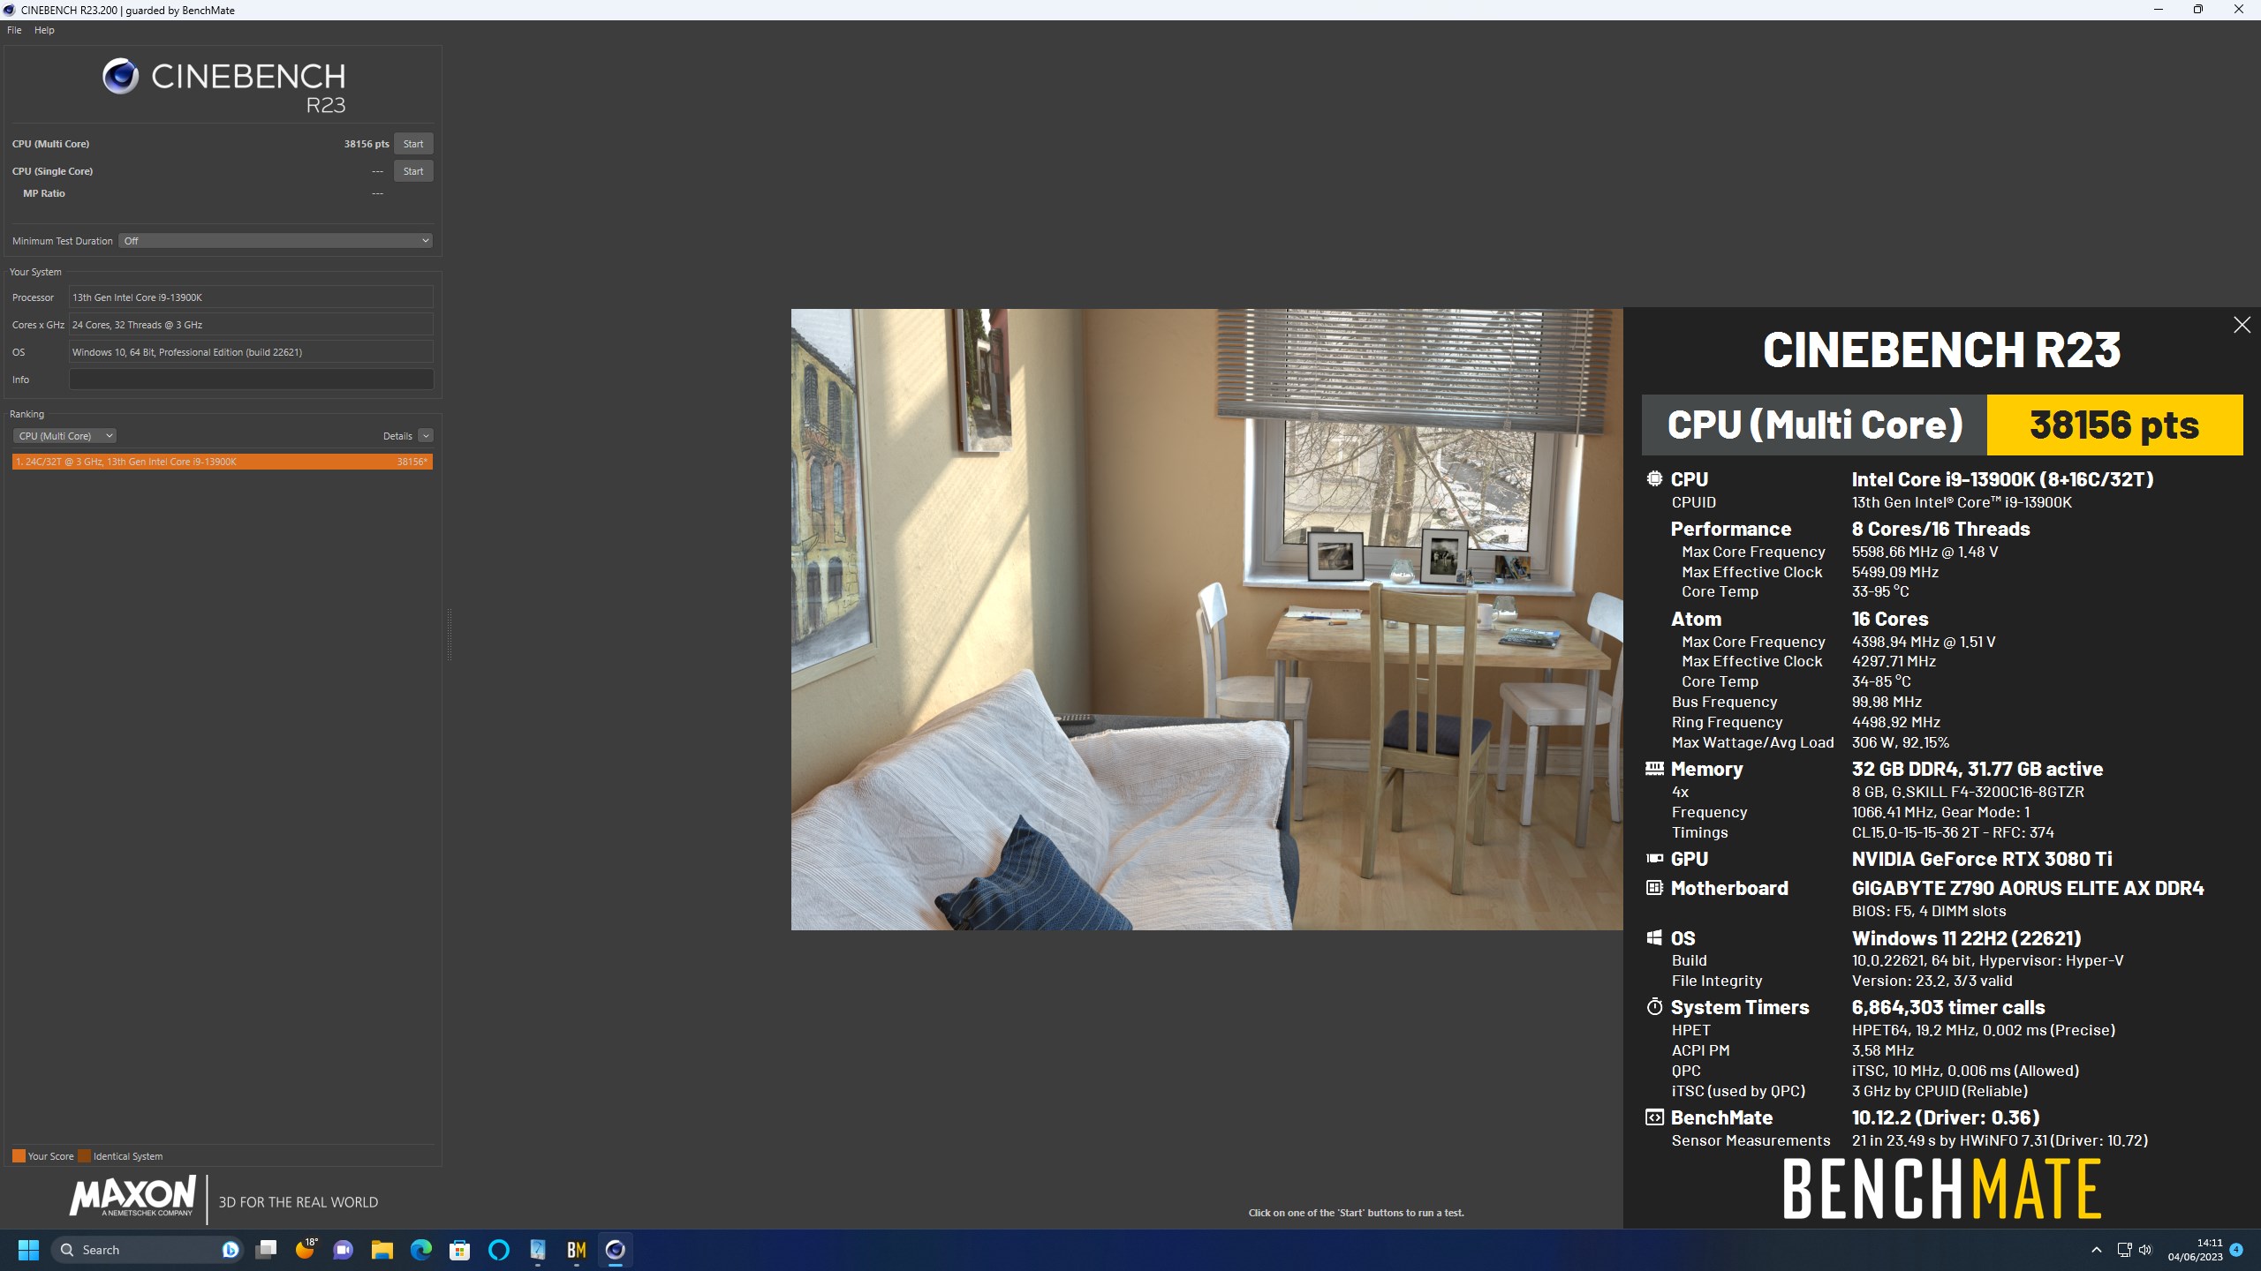2261x1271 pixels.
Task: Select the orange ranking entry 24C/32T i9-13900K
Action: pos(223,462)
